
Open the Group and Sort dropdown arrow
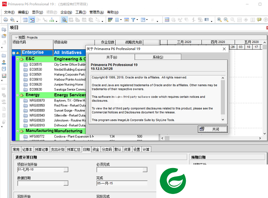click(147, 20)
